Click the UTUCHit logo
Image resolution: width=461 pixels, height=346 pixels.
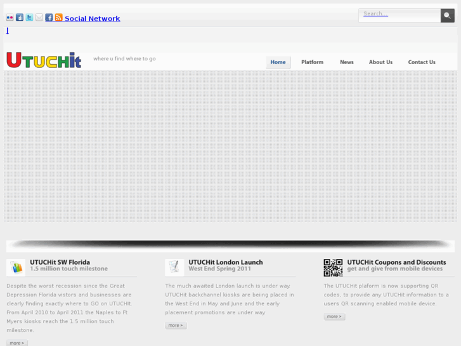pos(44,60)
